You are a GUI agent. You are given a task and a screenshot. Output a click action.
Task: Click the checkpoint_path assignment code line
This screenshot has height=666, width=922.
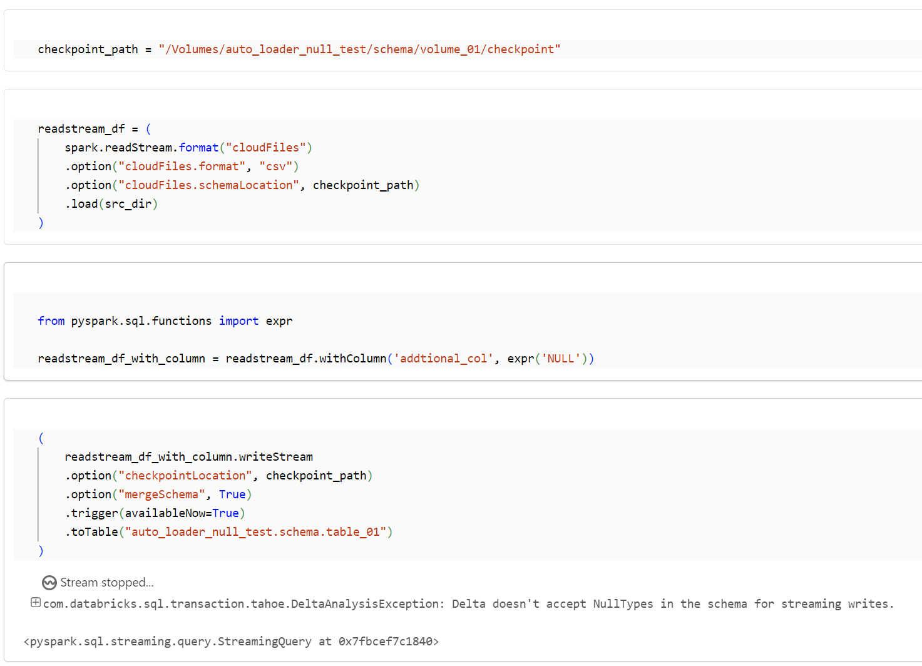click(x=299, y=49)
